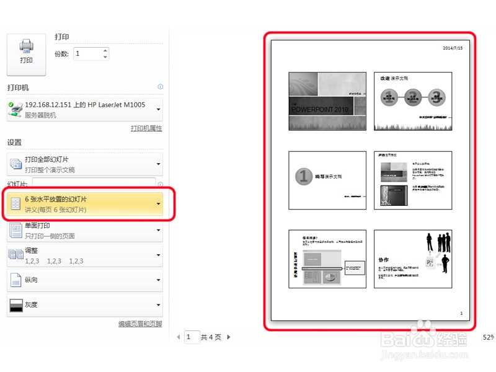Click the page number 1 in preview footer

coord(461,313)
